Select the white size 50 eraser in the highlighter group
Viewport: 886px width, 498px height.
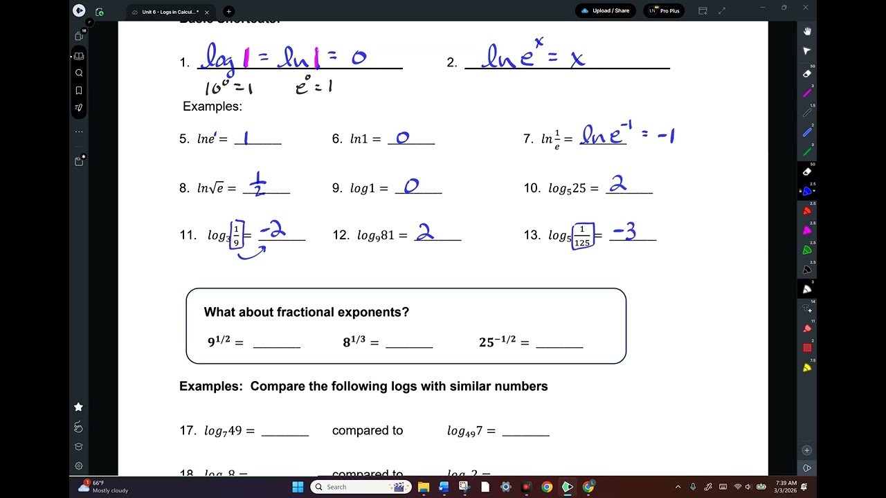tap(807, 172)
